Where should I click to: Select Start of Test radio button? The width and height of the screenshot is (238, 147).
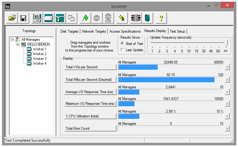click(x=122, y=43)
